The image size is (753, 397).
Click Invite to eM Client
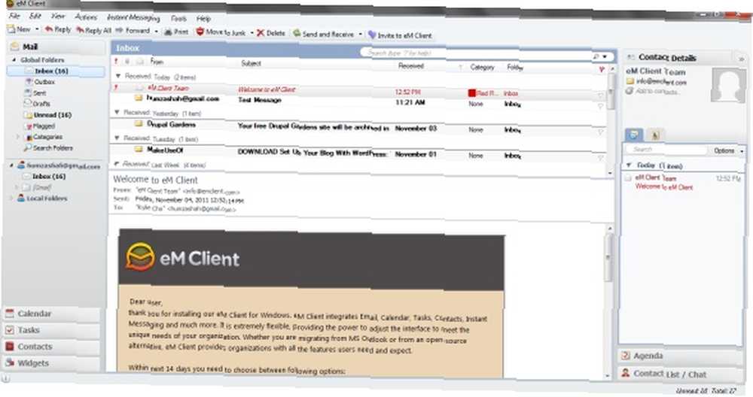point(400,35)
